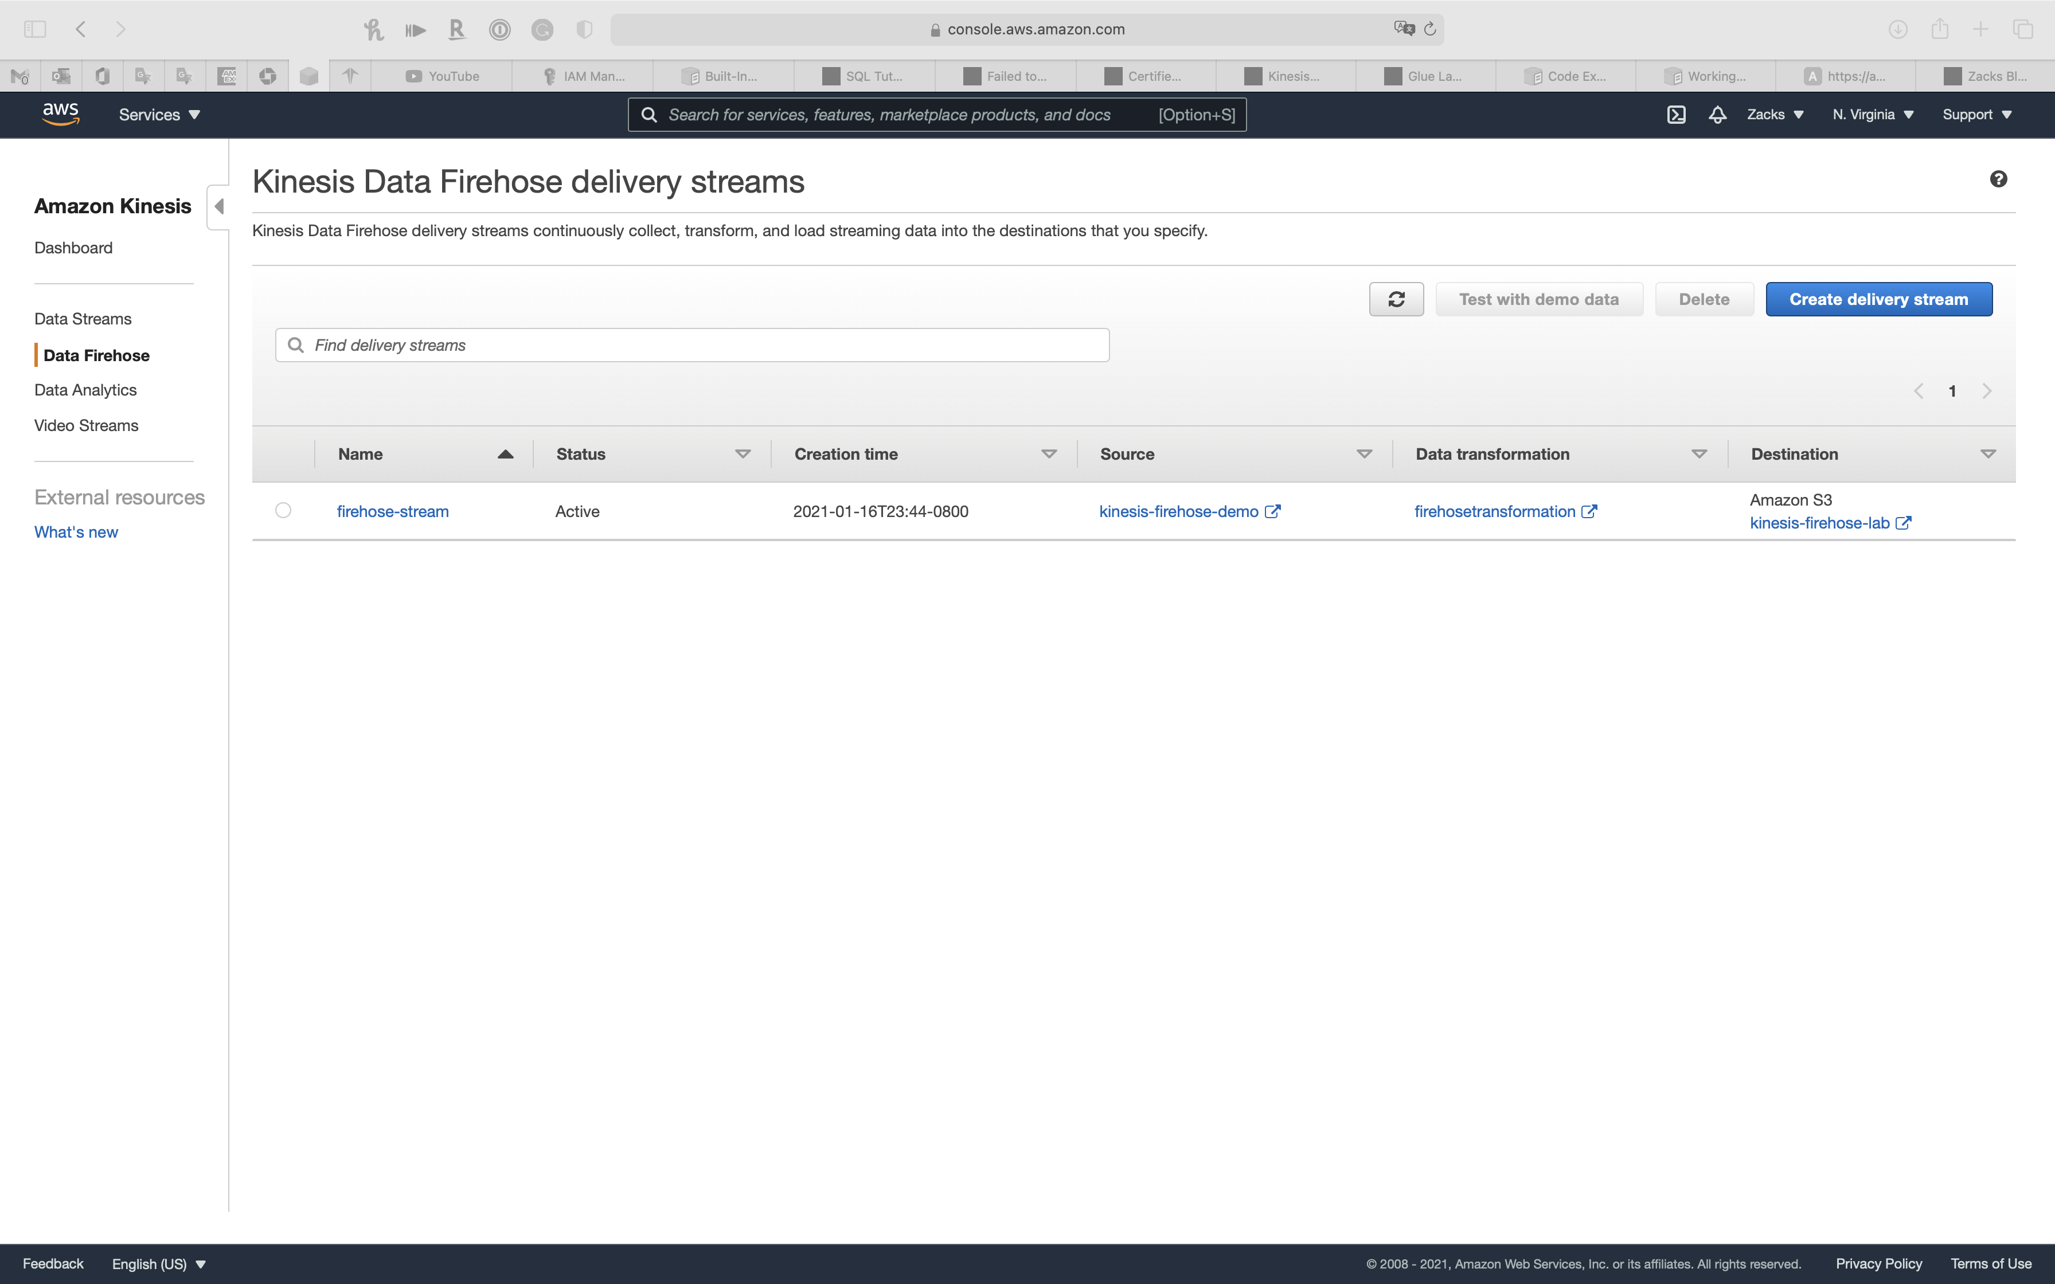Image resolution: width=2055 pixels, height=1284 pixels.
Task: Open the English (US) language dropdown
Action: pos(159,1263)
